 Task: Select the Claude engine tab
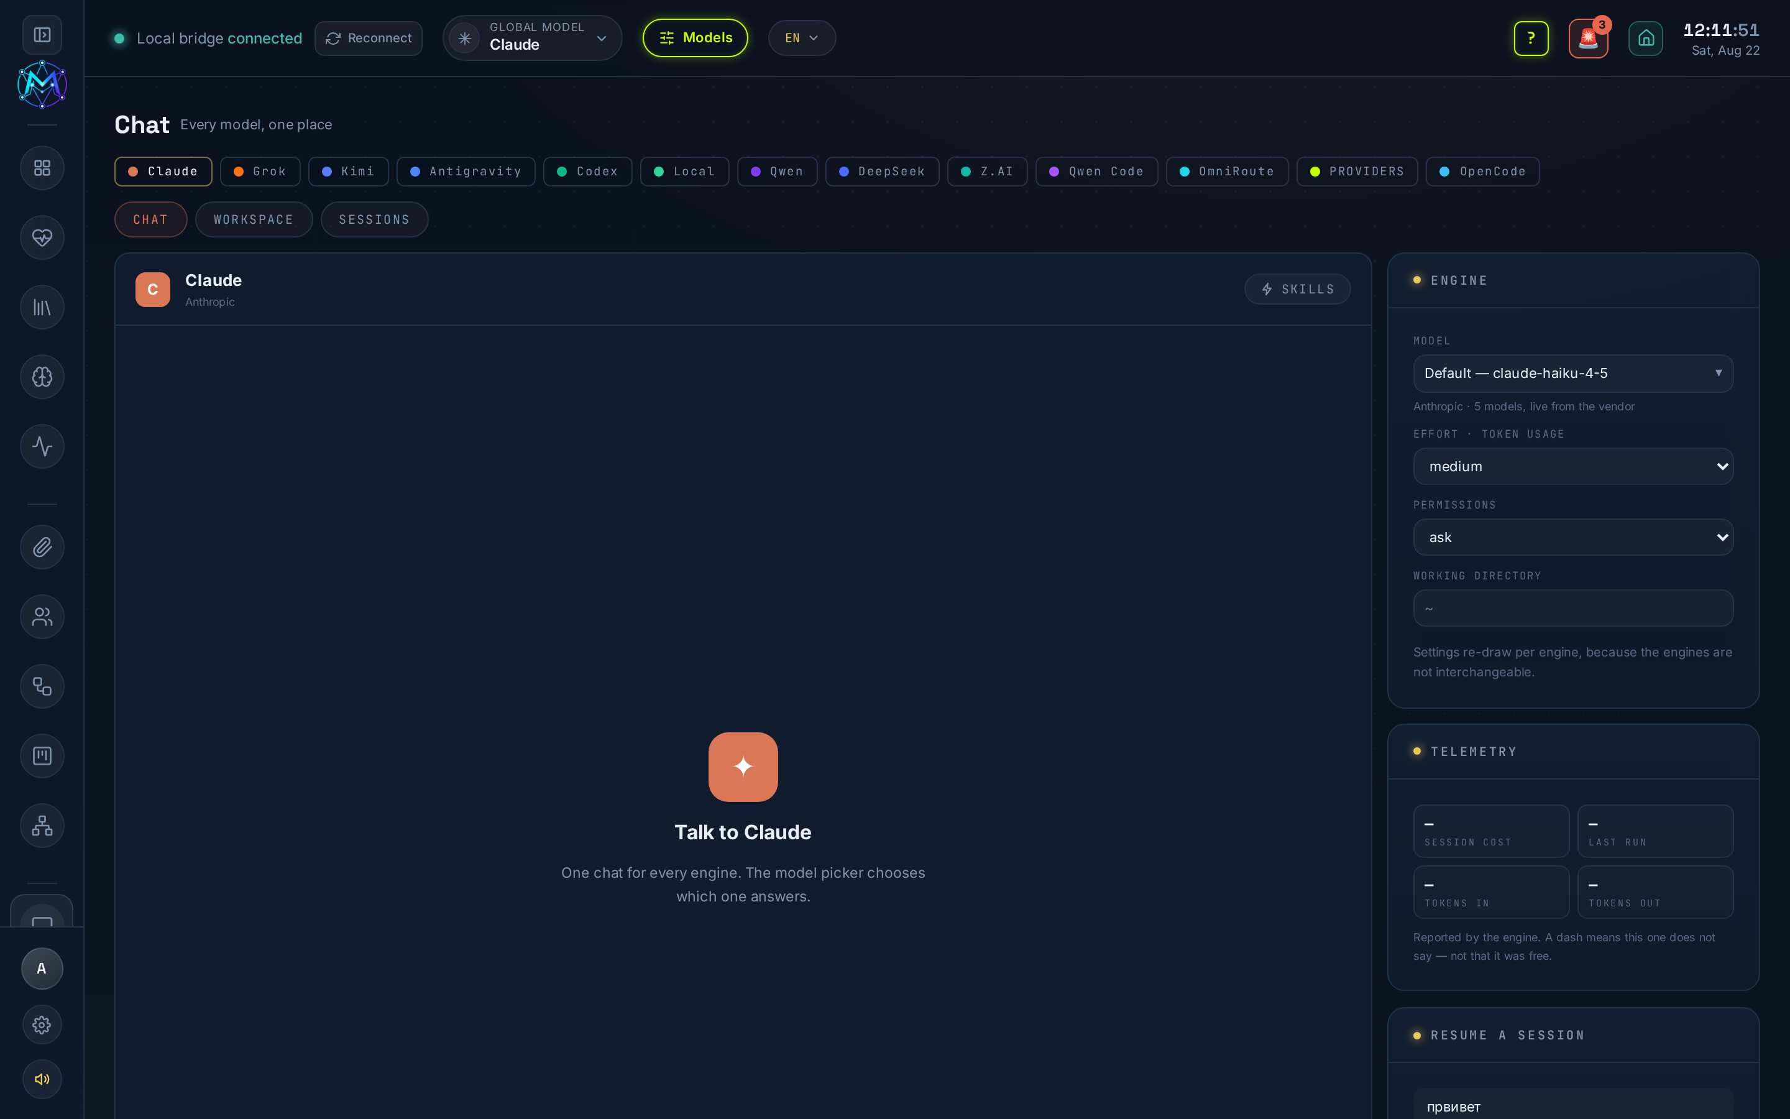(163, 171)
